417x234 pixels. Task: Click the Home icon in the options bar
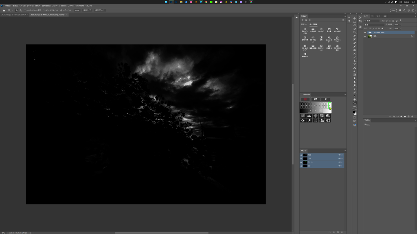[x=4, y=10]
